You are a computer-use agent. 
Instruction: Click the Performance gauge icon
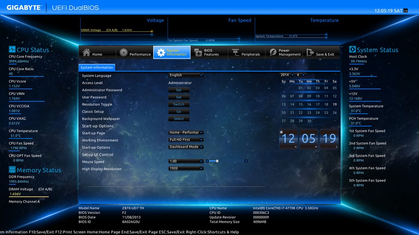click(x=124, y=53)
